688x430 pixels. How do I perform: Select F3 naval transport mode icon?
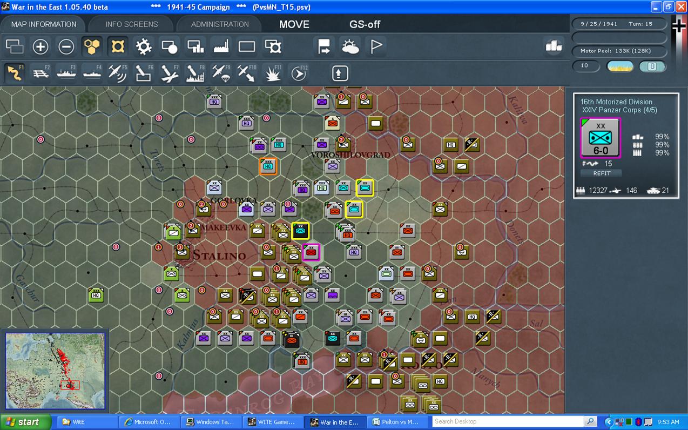66,73
